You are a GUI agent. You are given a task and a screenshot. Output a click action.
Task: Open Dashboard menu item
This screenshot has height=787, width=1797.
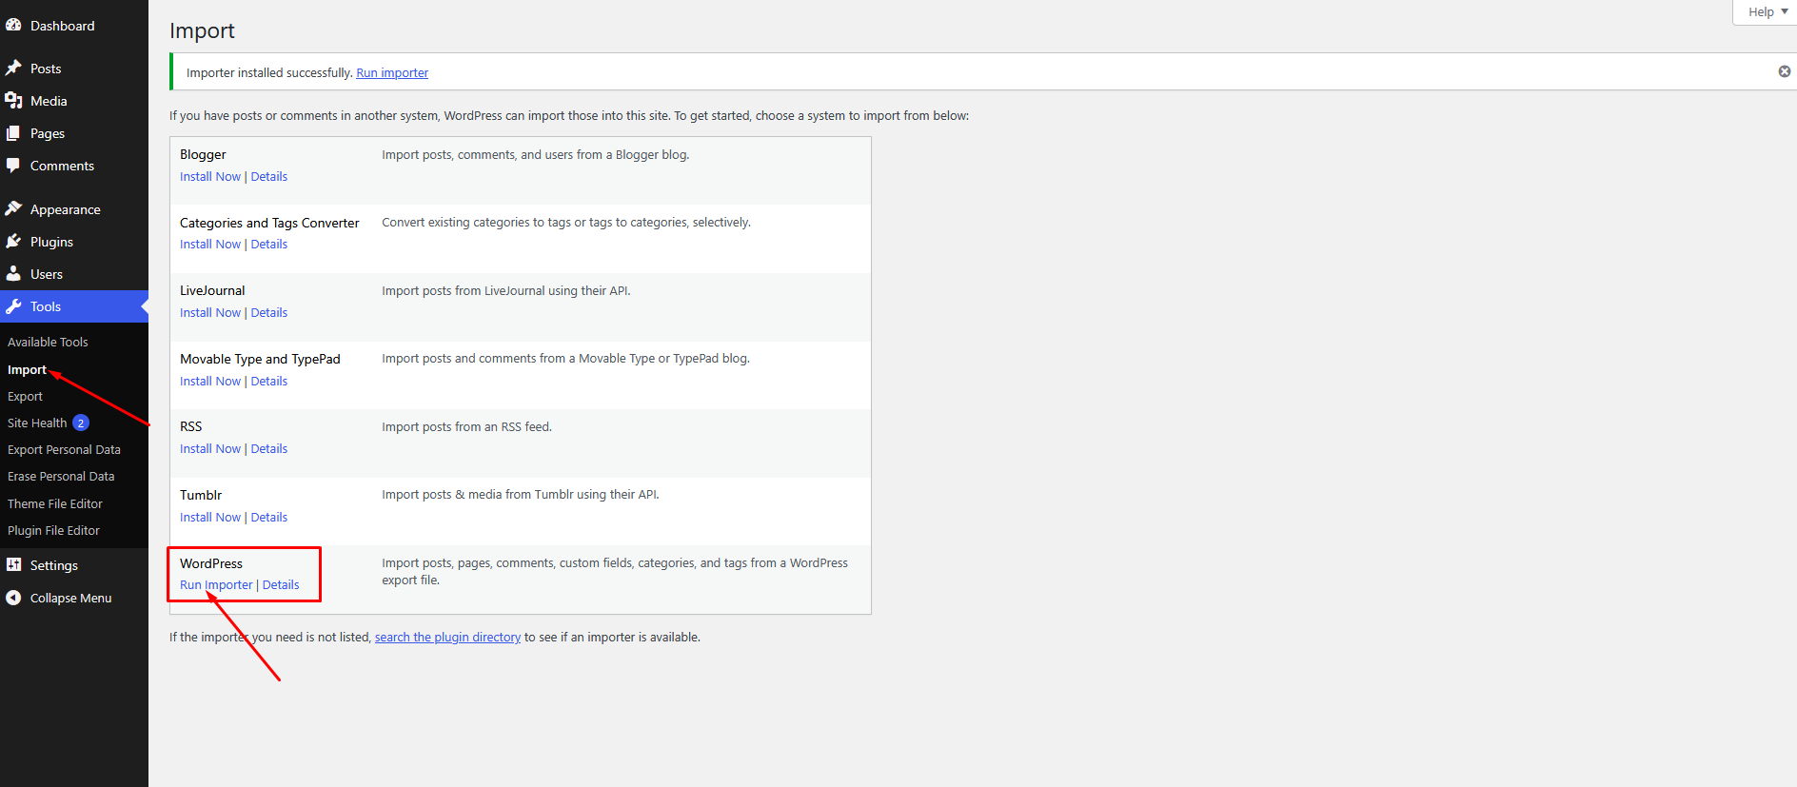[x=63, y=26]
